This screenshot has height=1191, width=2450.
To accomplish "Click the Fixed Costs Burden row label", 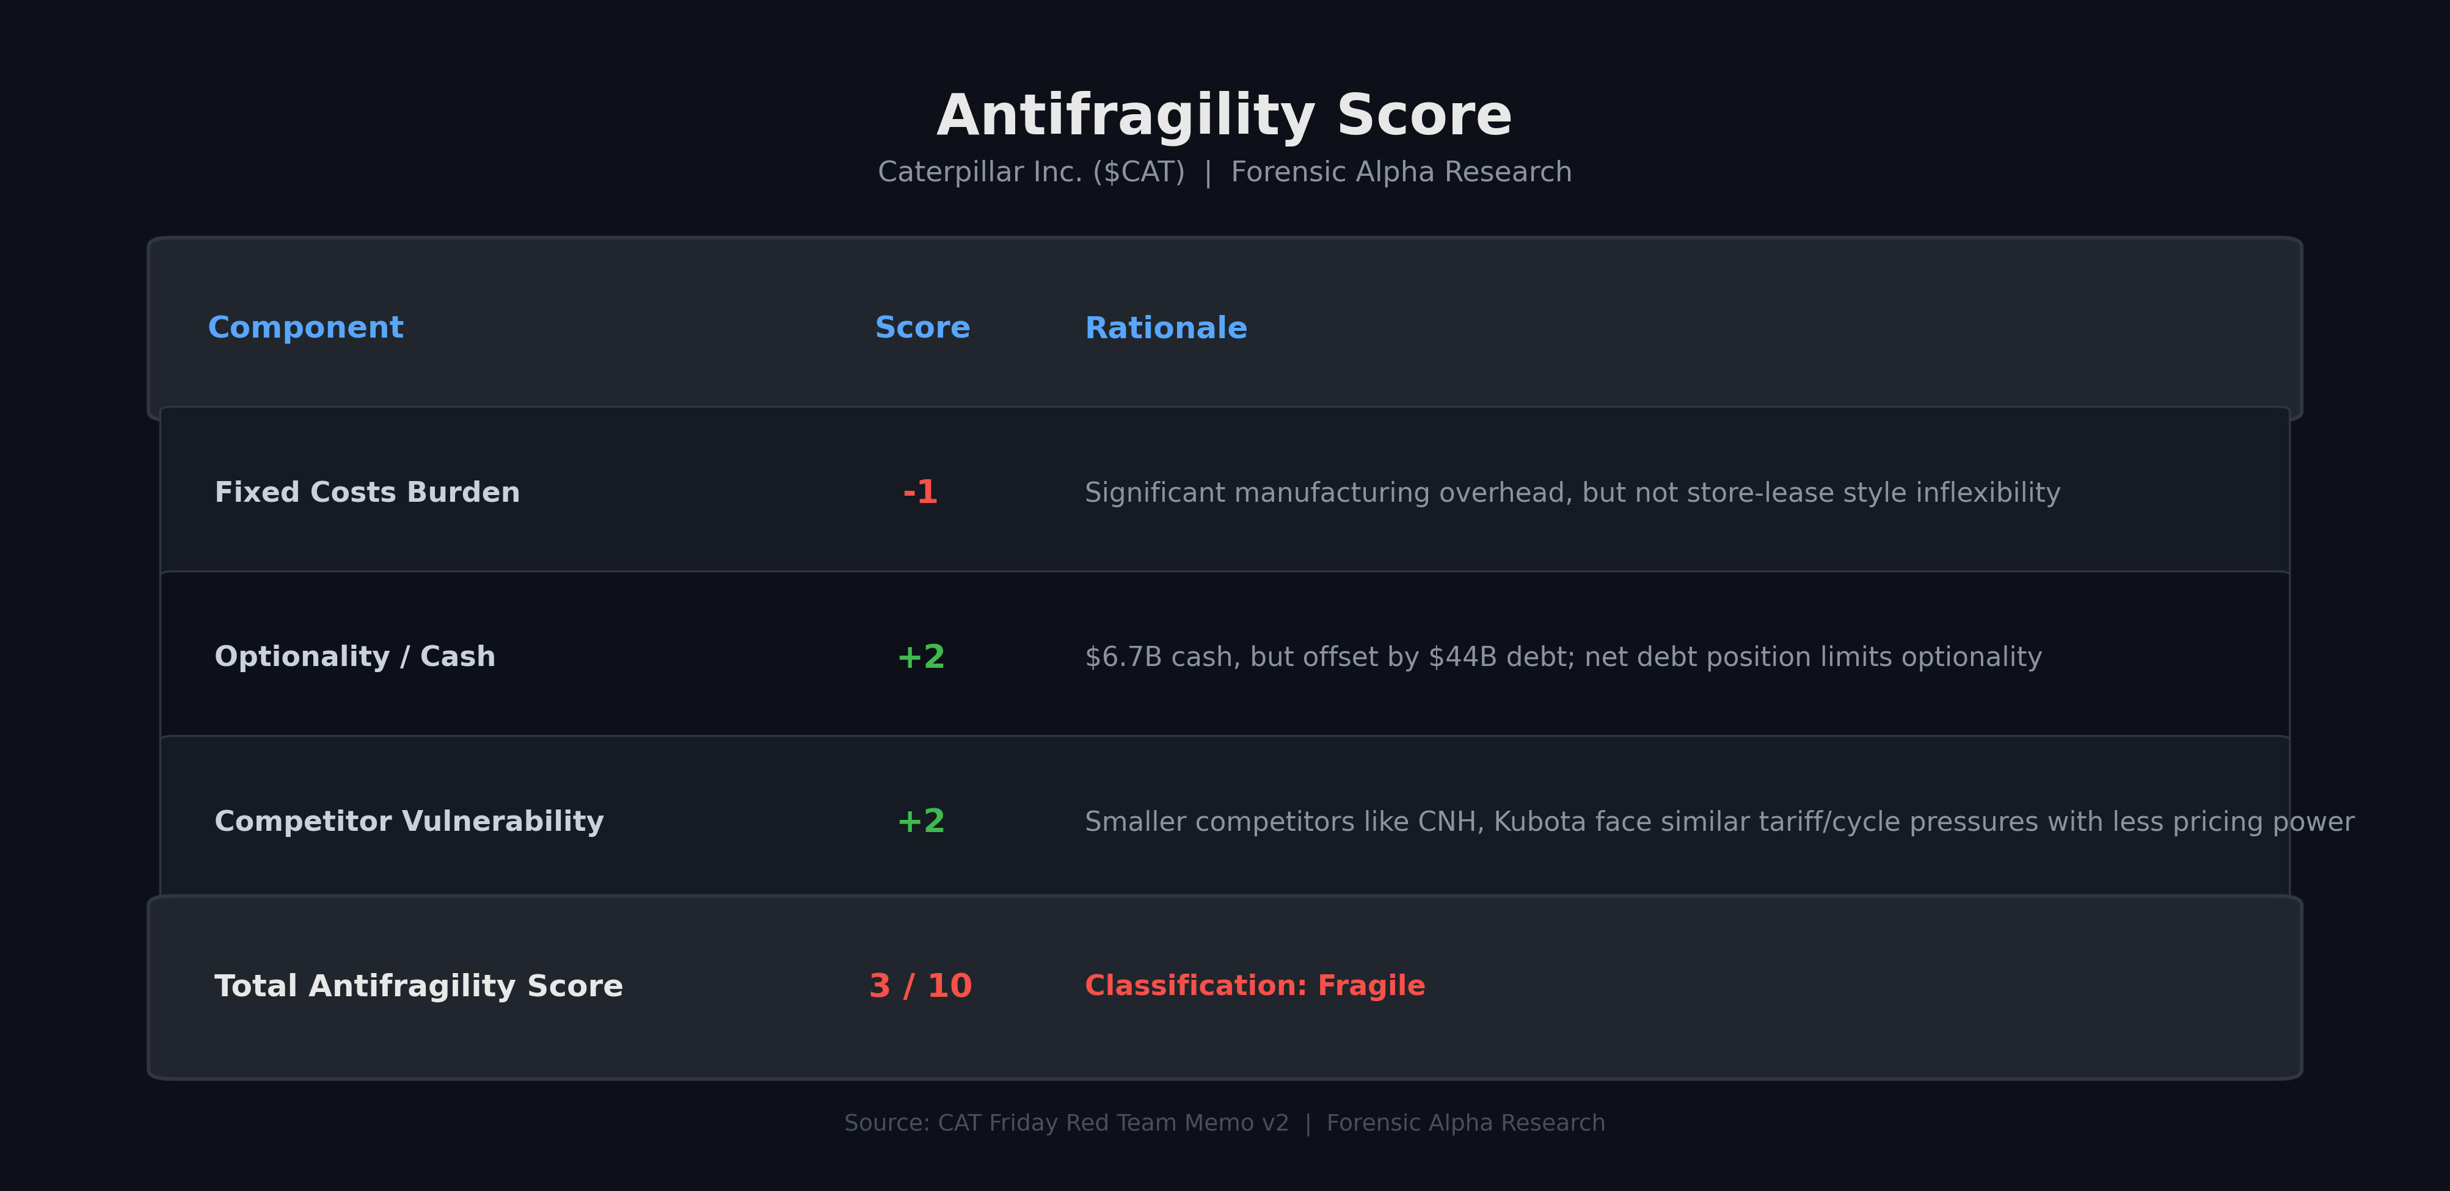I will [x=367, y=493].
